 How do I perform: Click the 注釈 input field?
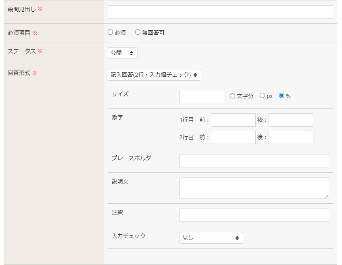pyautogui.click(x=254, y=215)
